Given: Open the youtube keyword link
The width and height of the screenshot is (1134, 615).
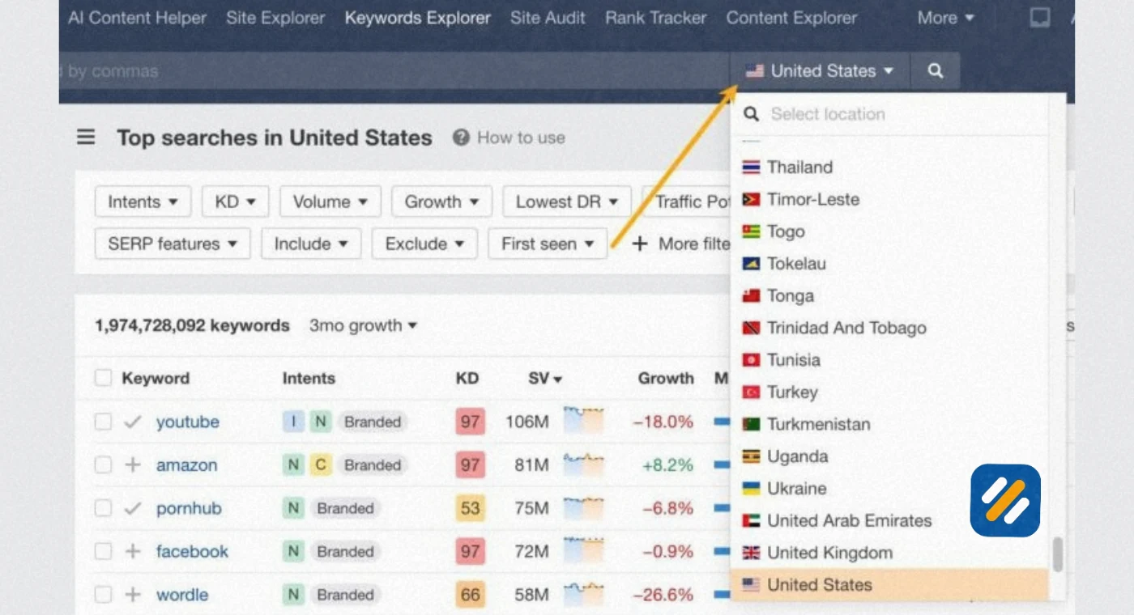Looking at the screenshot, I should point(188,422).
